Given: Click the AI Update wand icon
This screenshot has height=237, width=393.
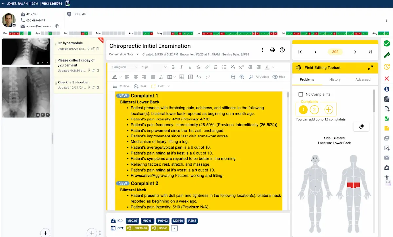Looking at the screenshot, I should (x=251, y=77).
